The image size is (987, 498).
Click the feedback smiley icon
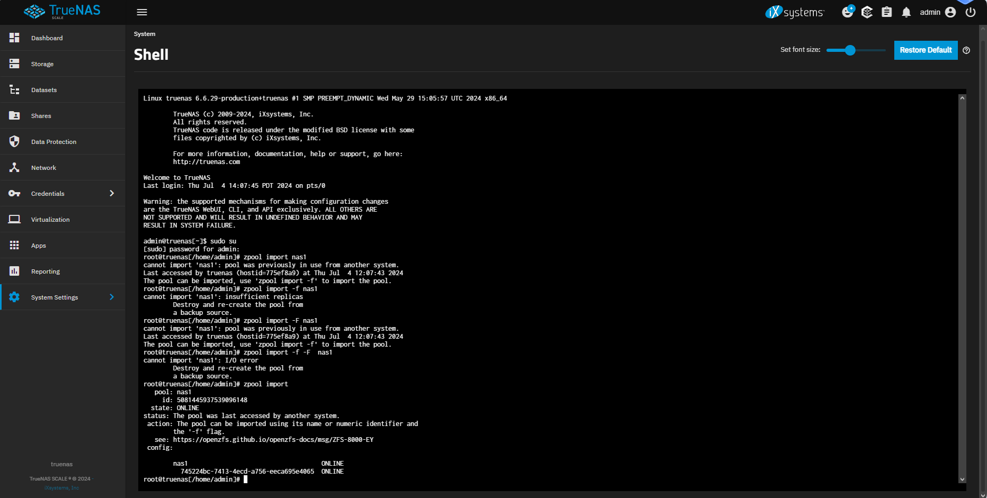[x=848, y=12]
